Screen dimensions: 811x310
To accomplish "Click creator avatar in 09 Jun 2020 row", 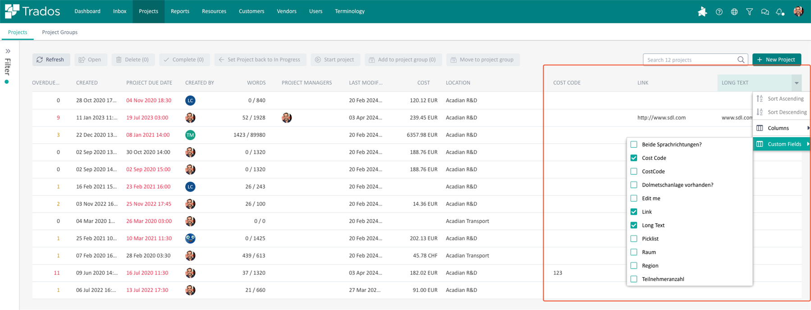I will tap(190, 273).
